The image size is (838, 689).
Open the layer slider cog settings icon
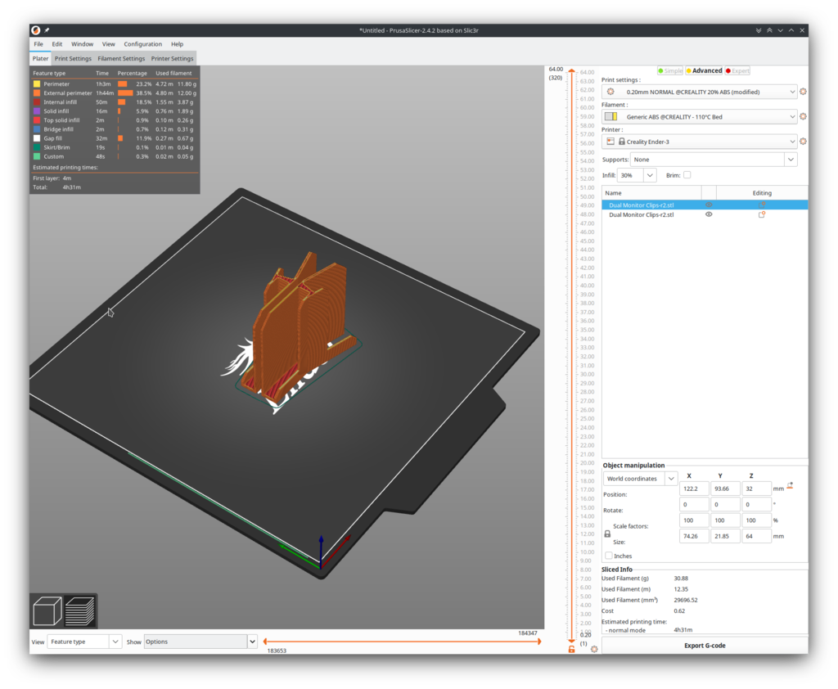pyautogui.click(x=594, y=649)
